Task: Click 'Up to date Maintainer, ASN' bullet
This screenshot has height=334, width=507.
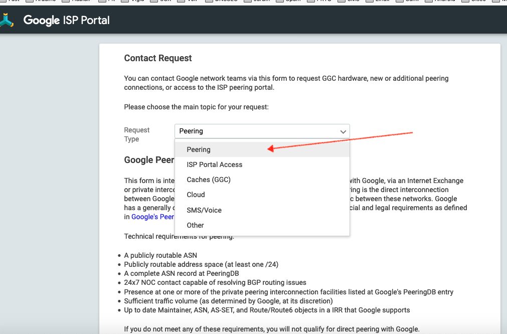Action: pos(267,310)
